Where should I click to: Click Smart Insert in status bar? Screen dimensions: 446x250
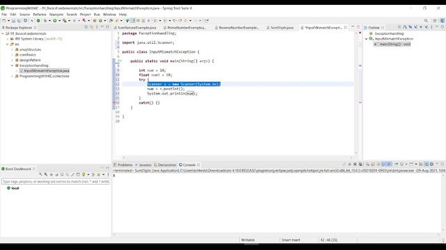tap(291, 240)
